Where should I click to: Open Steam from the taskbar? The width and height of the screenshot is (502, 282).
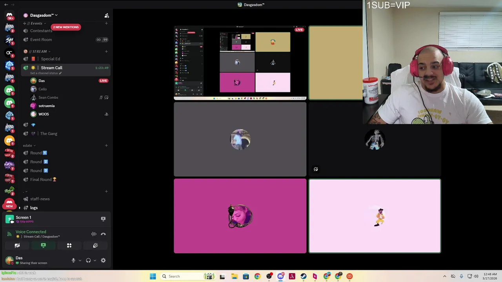pos(304,276)
